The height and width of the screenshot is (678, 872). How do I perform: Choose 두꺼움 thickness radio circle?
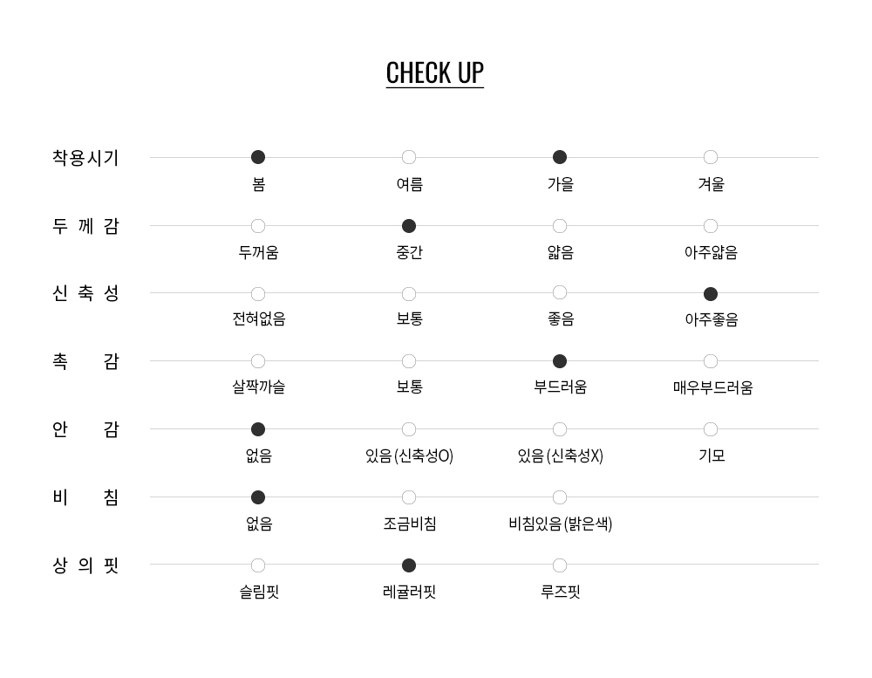258,226
